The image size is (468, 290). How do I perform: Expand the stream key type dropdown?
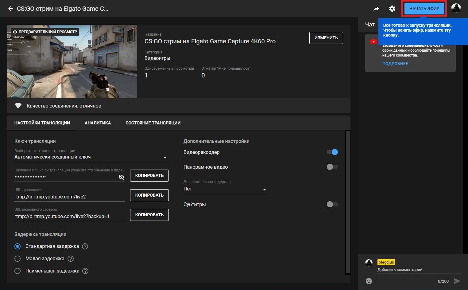pyautogui.click(x=91, y=157)
